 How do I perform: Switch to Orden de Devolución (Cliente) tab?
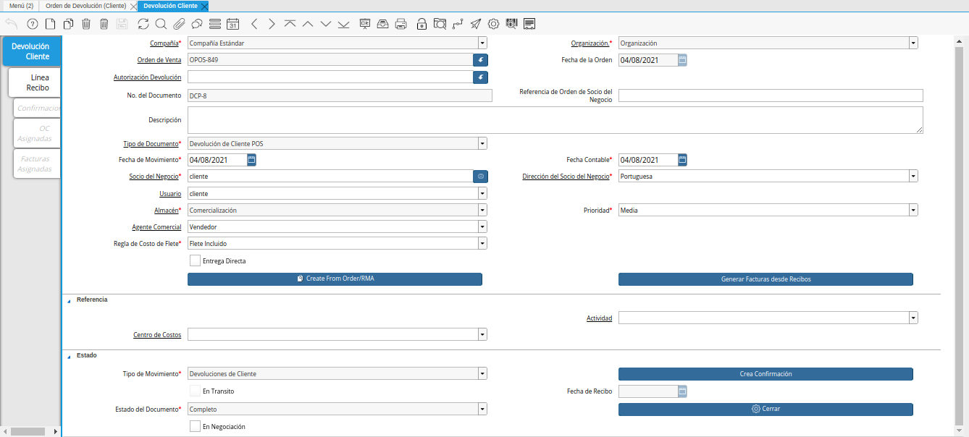click(x=86, y=6)
